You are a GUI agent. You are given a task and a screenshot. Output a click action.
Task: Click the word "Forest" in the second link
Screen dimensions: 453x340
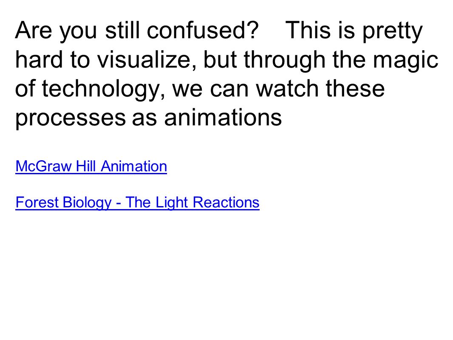(37, 202)
